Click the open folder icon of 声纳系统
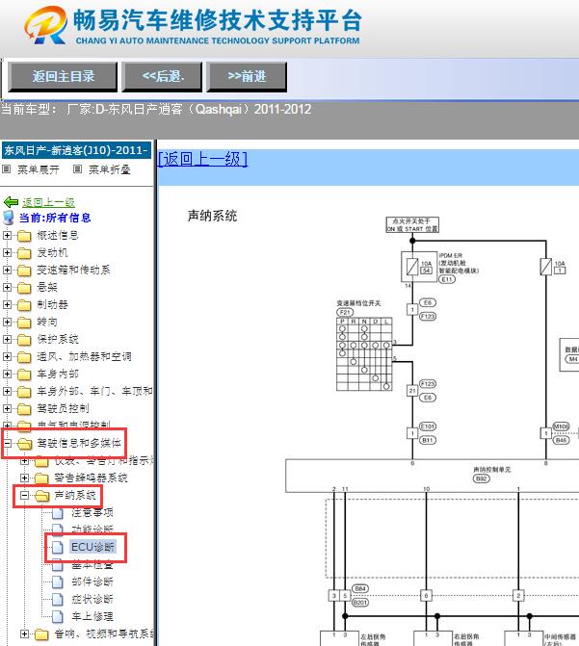The image size is (579, 646). pyautogui.click(x=42, y=496)
